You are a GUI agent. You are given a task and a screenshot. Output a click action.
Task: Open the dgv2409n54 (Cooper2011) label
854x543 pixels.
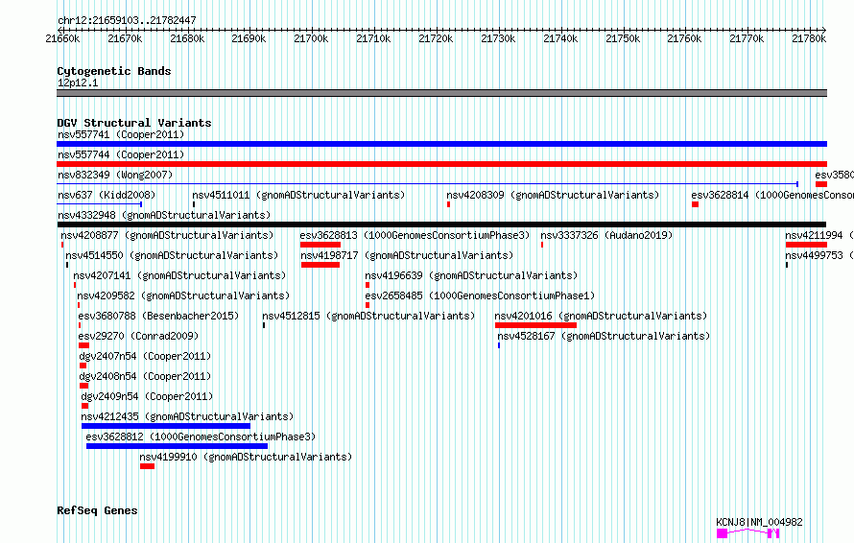coord(147,396)
